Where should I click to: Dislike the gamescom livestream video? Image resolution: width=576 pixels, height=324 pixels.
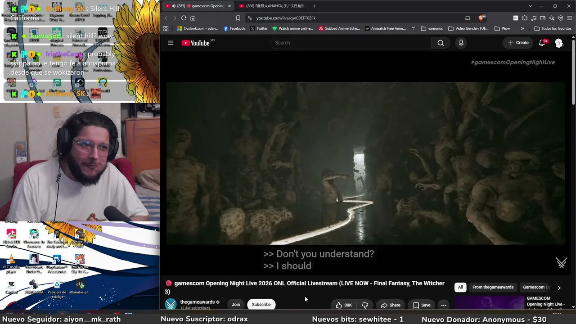[x=365, y=305]
